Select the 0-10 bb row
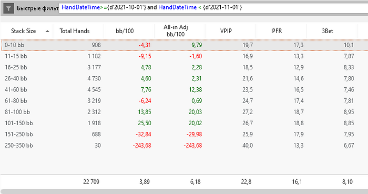Screen dimensions: 368x194 click(184, 45)
